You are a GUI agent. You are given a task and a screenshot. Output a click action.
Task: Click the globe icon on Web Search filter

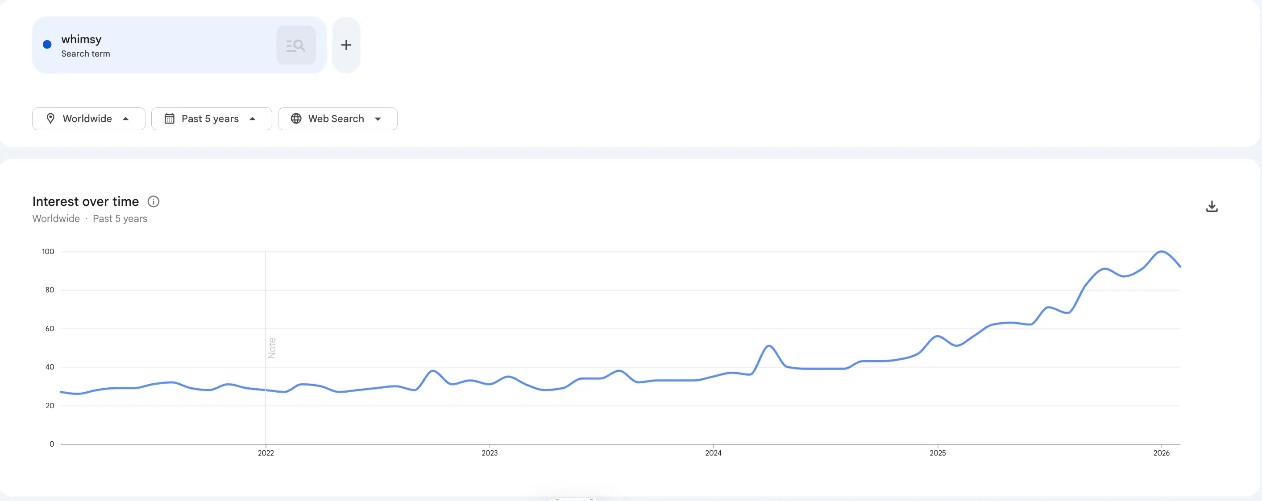[296, 119]
